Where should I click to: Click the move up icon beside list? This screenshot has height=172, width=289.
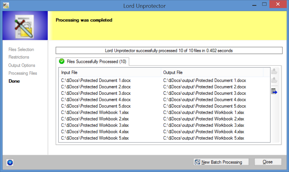click(x=274, y=80)
